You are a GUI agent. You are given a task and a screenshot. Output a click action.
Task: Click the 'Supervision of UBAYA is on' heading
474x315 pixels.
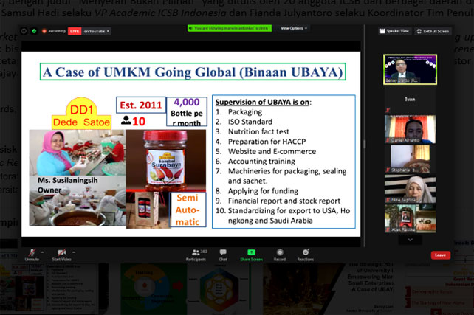click(264, 102)
